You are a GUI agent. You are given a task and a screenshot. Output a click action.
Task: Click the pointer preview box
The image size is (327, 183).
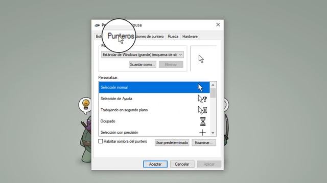coord(203,58)
